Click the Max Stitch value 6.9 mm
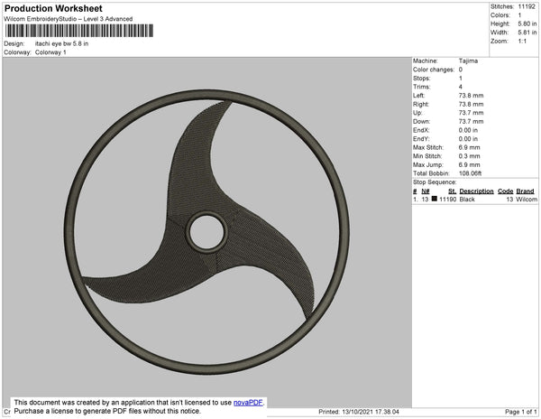The image size is (541, 419). click(469, 147)
